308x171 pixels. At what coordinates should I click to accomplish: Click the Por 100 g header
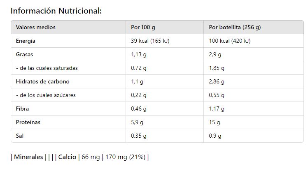pyautogui.click(x=143, y=28)
